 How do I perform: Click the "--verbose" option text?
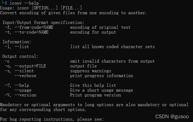click(25, 76)
